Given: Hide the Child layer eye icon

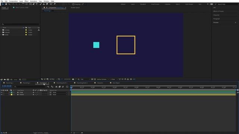Looking at the screenshot, I should pyautogui.click(x=1, y=92).
